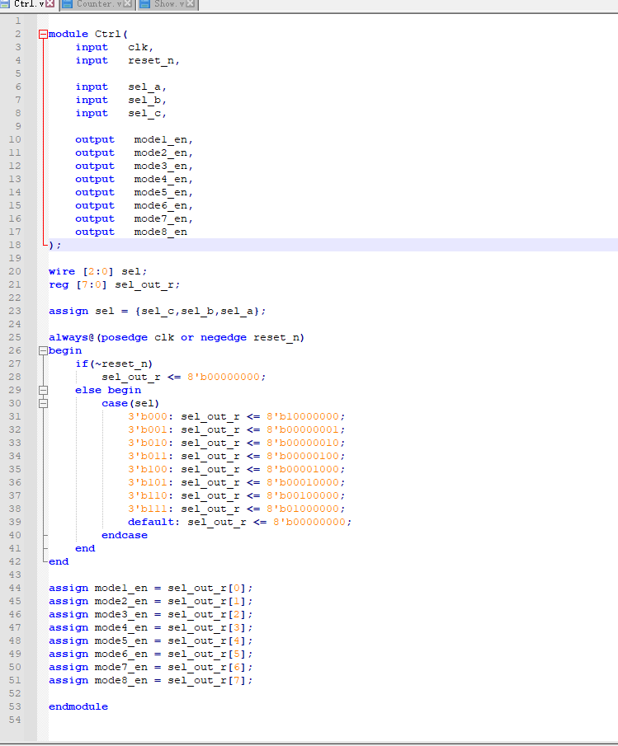The image size is (618, 746).
Task: Switch to the Show.v tab
Action: [168, 4]
